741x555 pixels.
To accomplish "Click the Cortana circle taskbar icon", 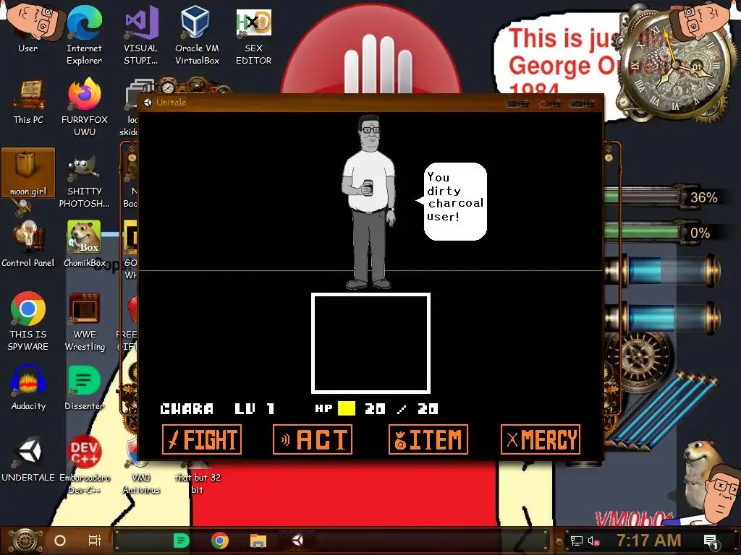I will click(60, 541).
